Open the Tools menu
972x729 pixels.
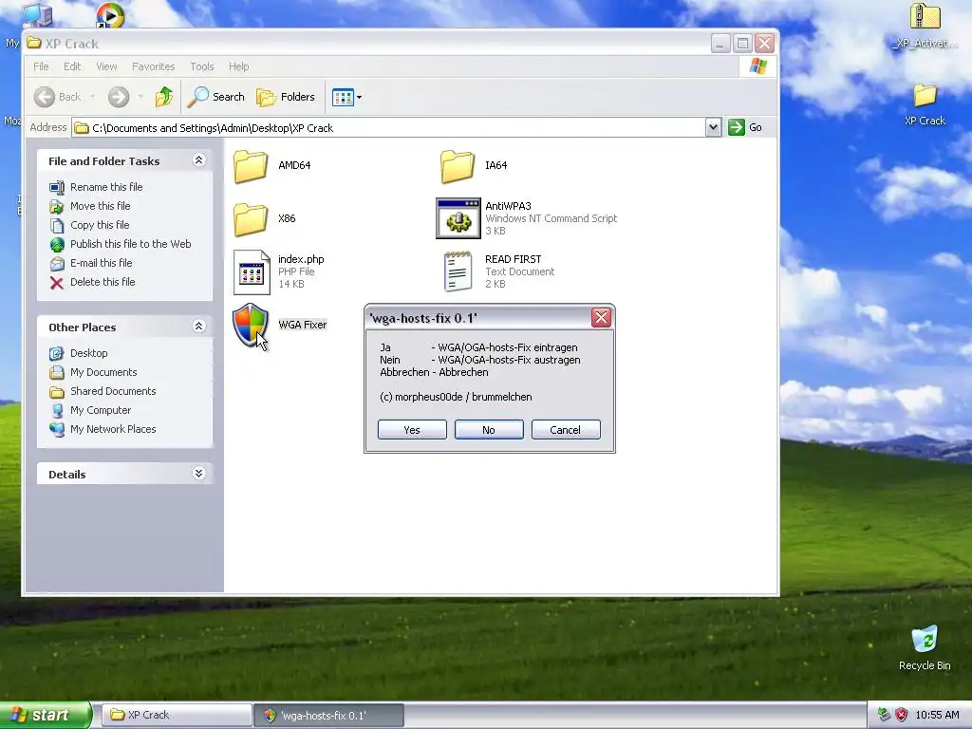click(202, 66)
